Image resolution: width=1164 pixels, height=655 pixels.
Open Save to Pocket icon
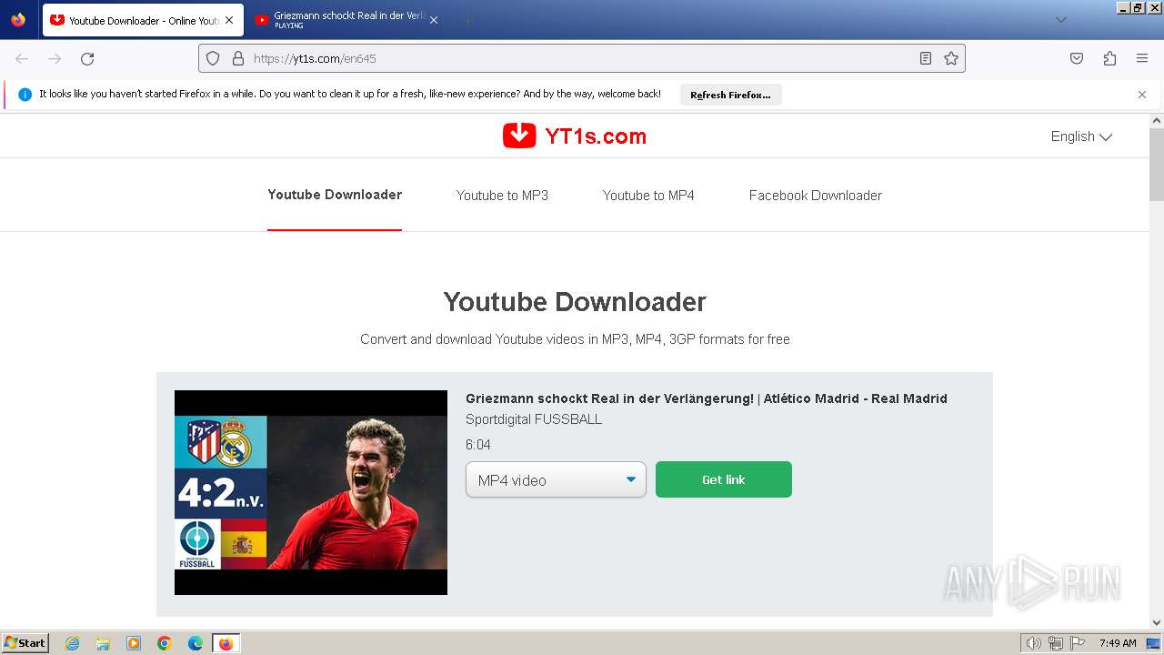(x=1077, y=58)
